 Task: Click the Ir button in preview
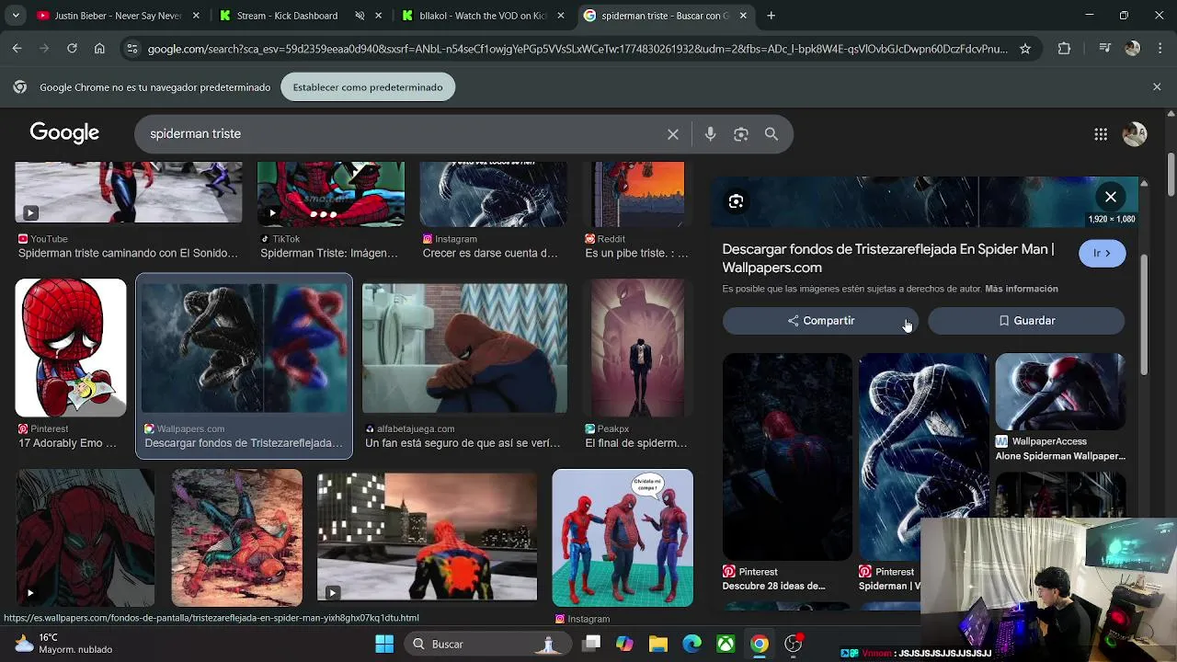pyautogui.click(x=1102, y=253)
